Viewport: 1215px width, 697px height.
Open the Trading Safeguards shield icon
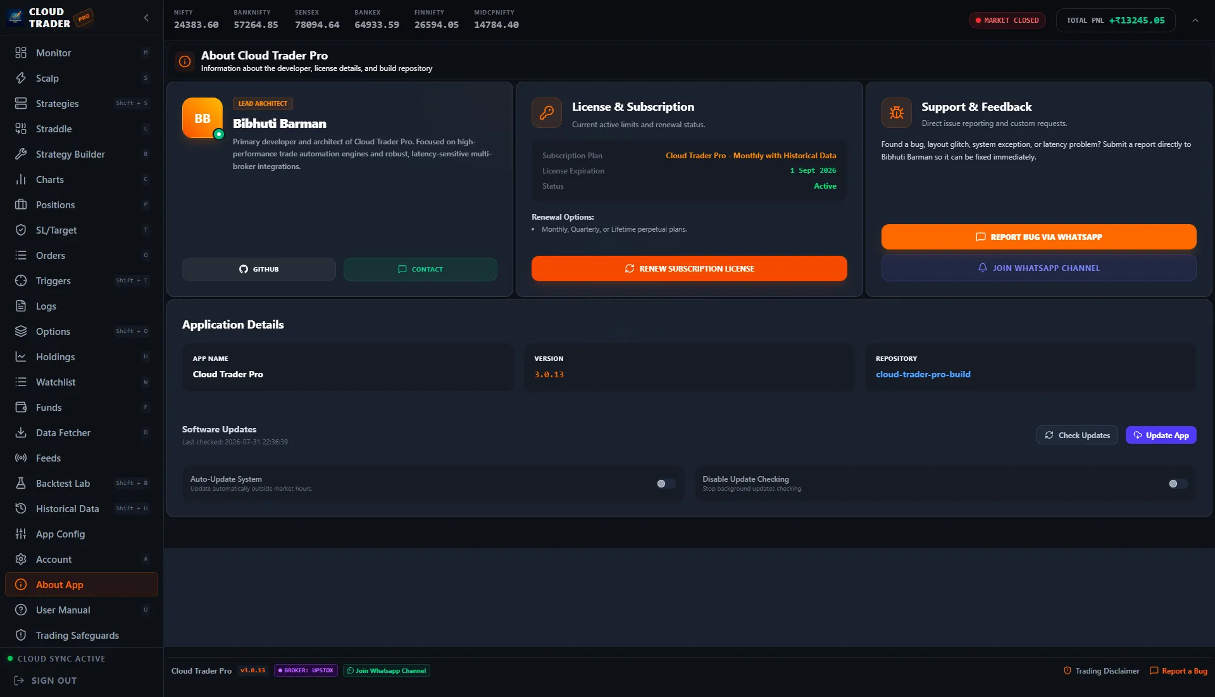(21, 635)
